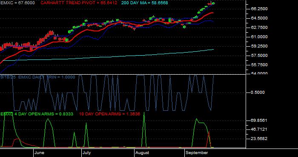Image resolution: width=298 pixels, height=157 pixels.
Task: Click the EMXC = 67.6000 price label
Action: 17,3
